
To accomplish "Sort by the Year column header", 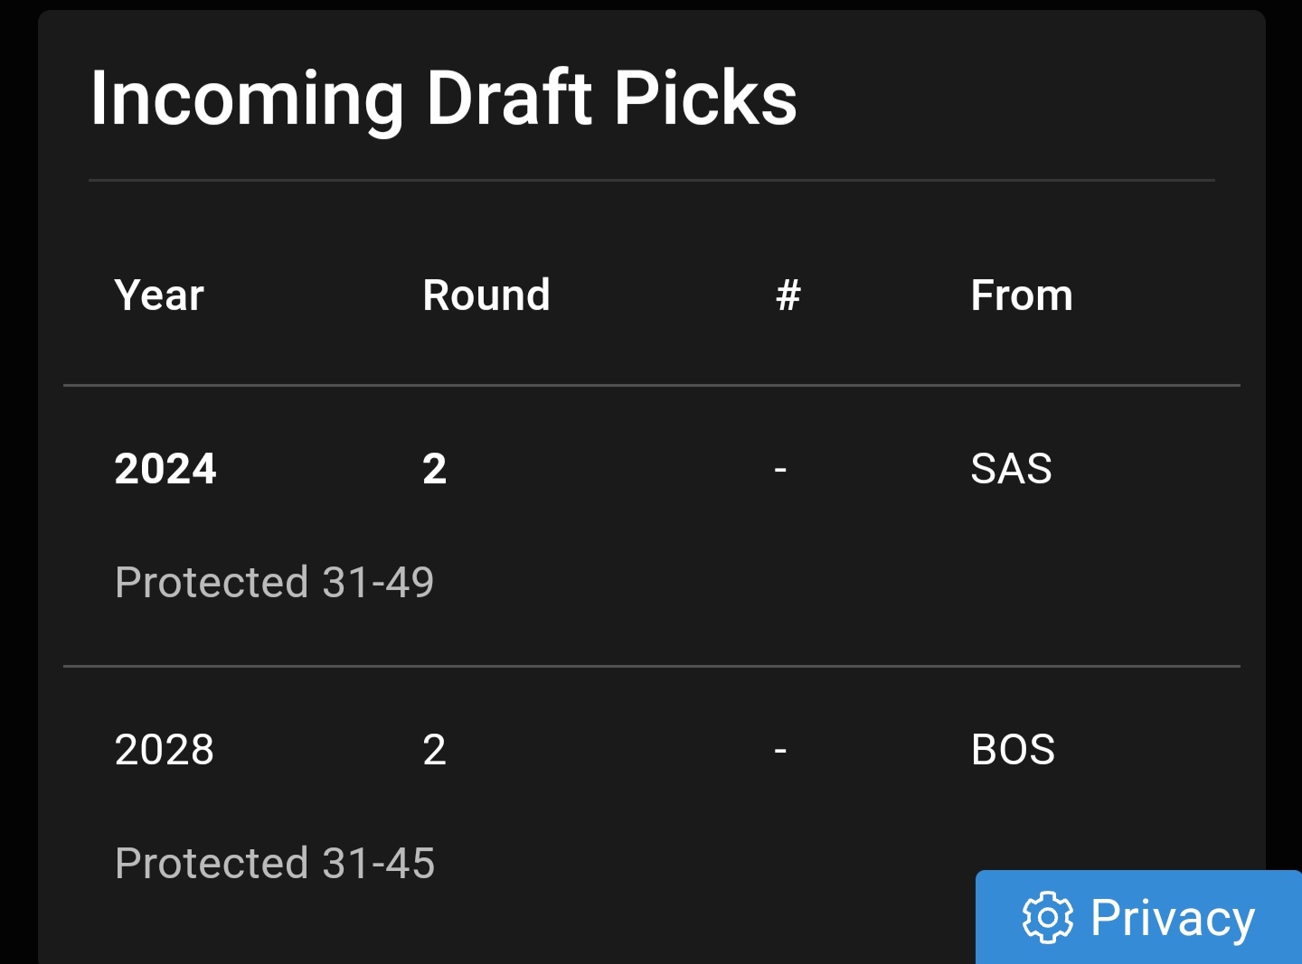I will pos(159,295).
